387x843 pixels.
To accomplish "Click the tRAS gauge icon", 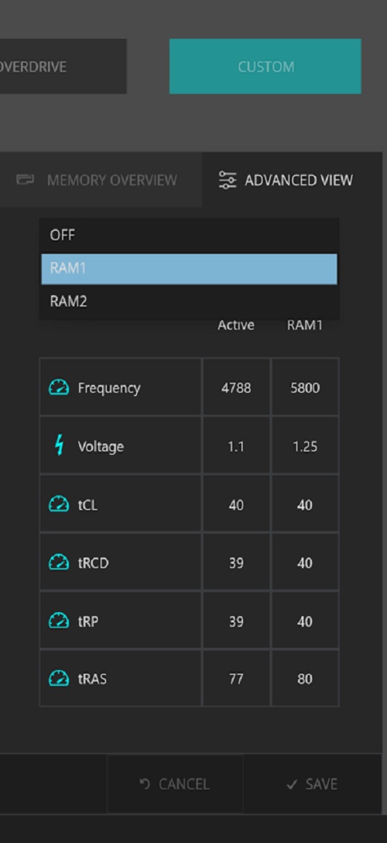I will [59, 679].
